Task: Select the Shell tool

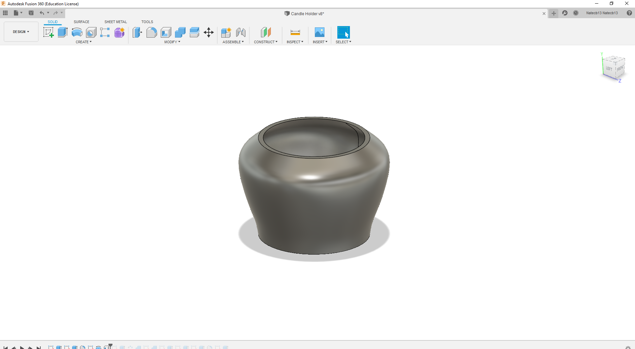Action: (166, 32)
